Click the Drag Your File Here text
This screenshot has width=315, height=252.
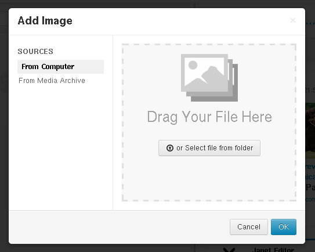click(209, 117)
